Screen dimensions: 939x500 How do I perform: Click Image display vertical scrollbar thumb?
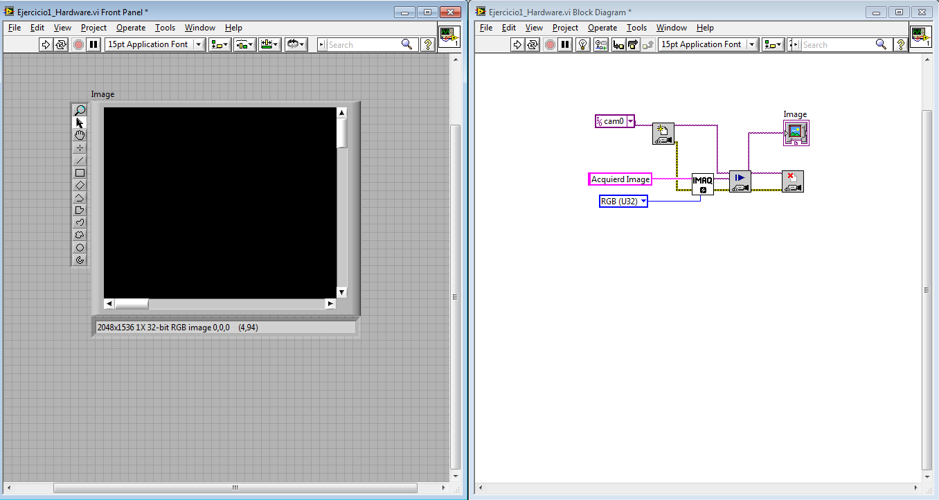click(341, 134)
